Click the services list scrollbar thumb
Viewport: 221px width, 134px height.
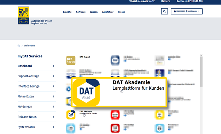pos(201,71)
